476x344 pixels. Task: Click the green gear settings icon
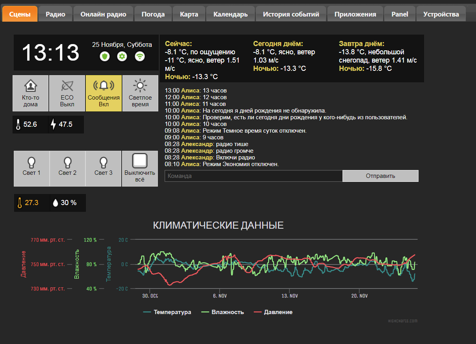(x=122, y=56)
